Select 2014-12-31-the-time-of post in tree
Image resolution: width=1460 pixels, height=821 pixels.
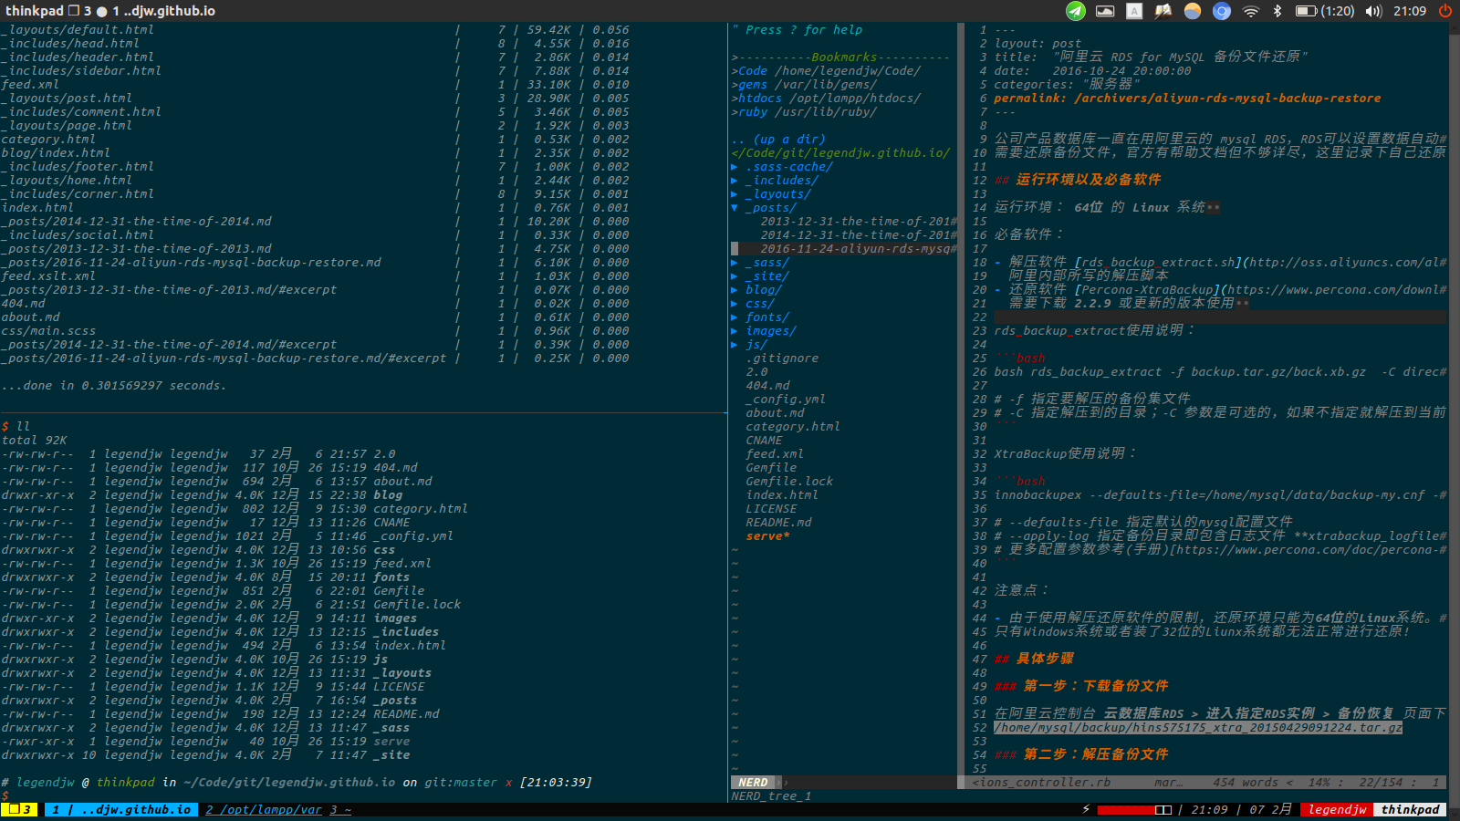859,235
